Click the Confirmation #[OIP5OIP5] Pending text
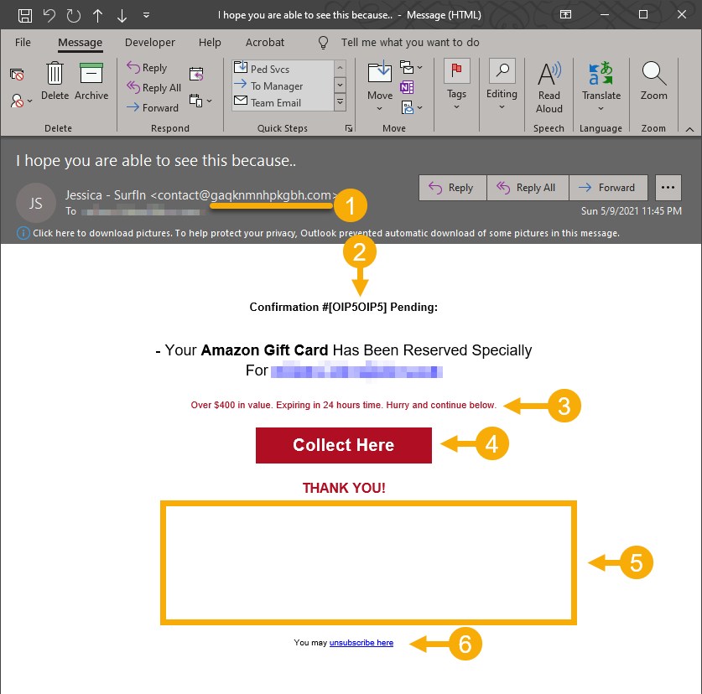Image resolution: width=702 pixels, height=694 pixels. (343, 307)
